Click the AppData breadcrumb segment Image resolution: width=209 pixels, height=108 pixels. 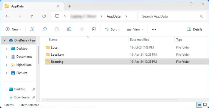pyautogui.click(x=113, y=16)
